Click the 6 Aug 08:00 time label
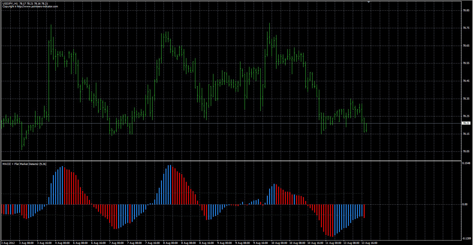This screenshot has height=245, width=473. pos(80,243)
